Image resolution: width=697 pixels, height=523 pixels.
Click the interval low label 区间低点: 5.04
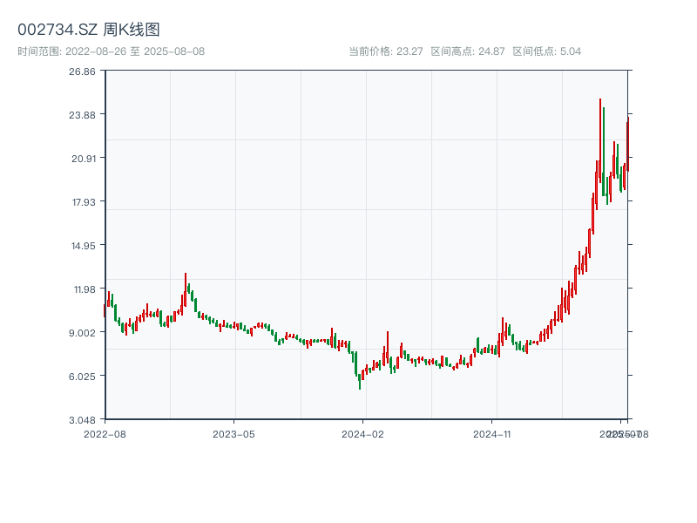(547, 51)
